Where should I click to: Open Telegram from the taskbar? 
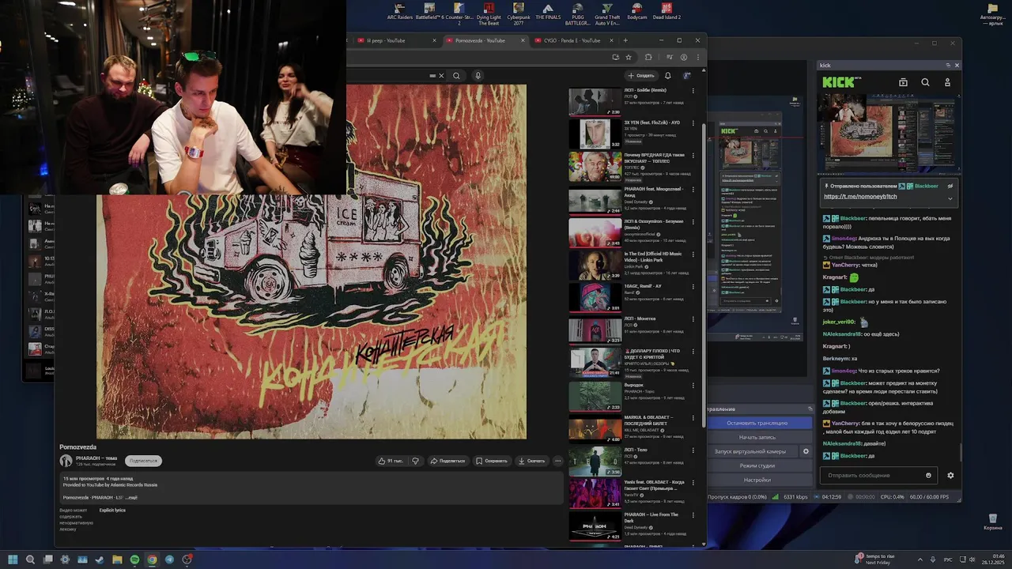coord(169,560)
